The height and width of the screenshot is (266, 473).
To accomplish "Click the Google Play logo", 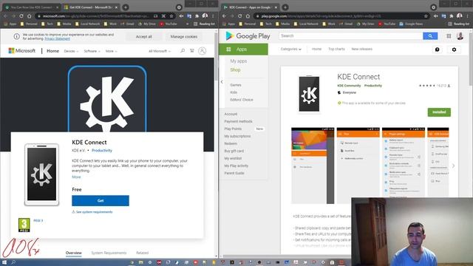I will (248, 36).
